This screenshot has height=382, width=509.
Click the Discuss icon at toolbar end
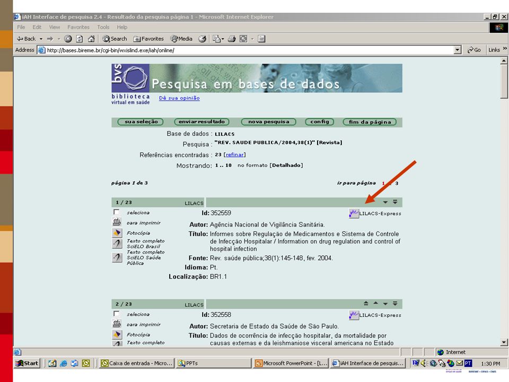tap(261, 39)
